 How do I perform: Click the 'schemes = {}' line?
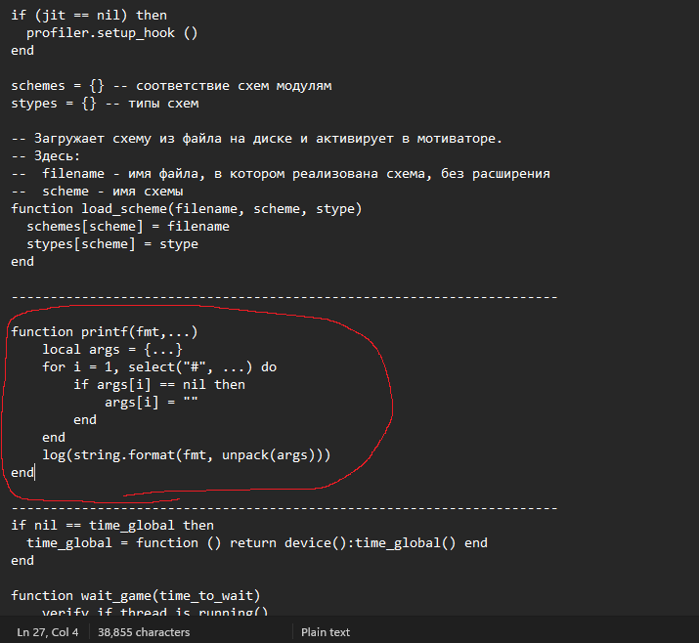(58, 86)
